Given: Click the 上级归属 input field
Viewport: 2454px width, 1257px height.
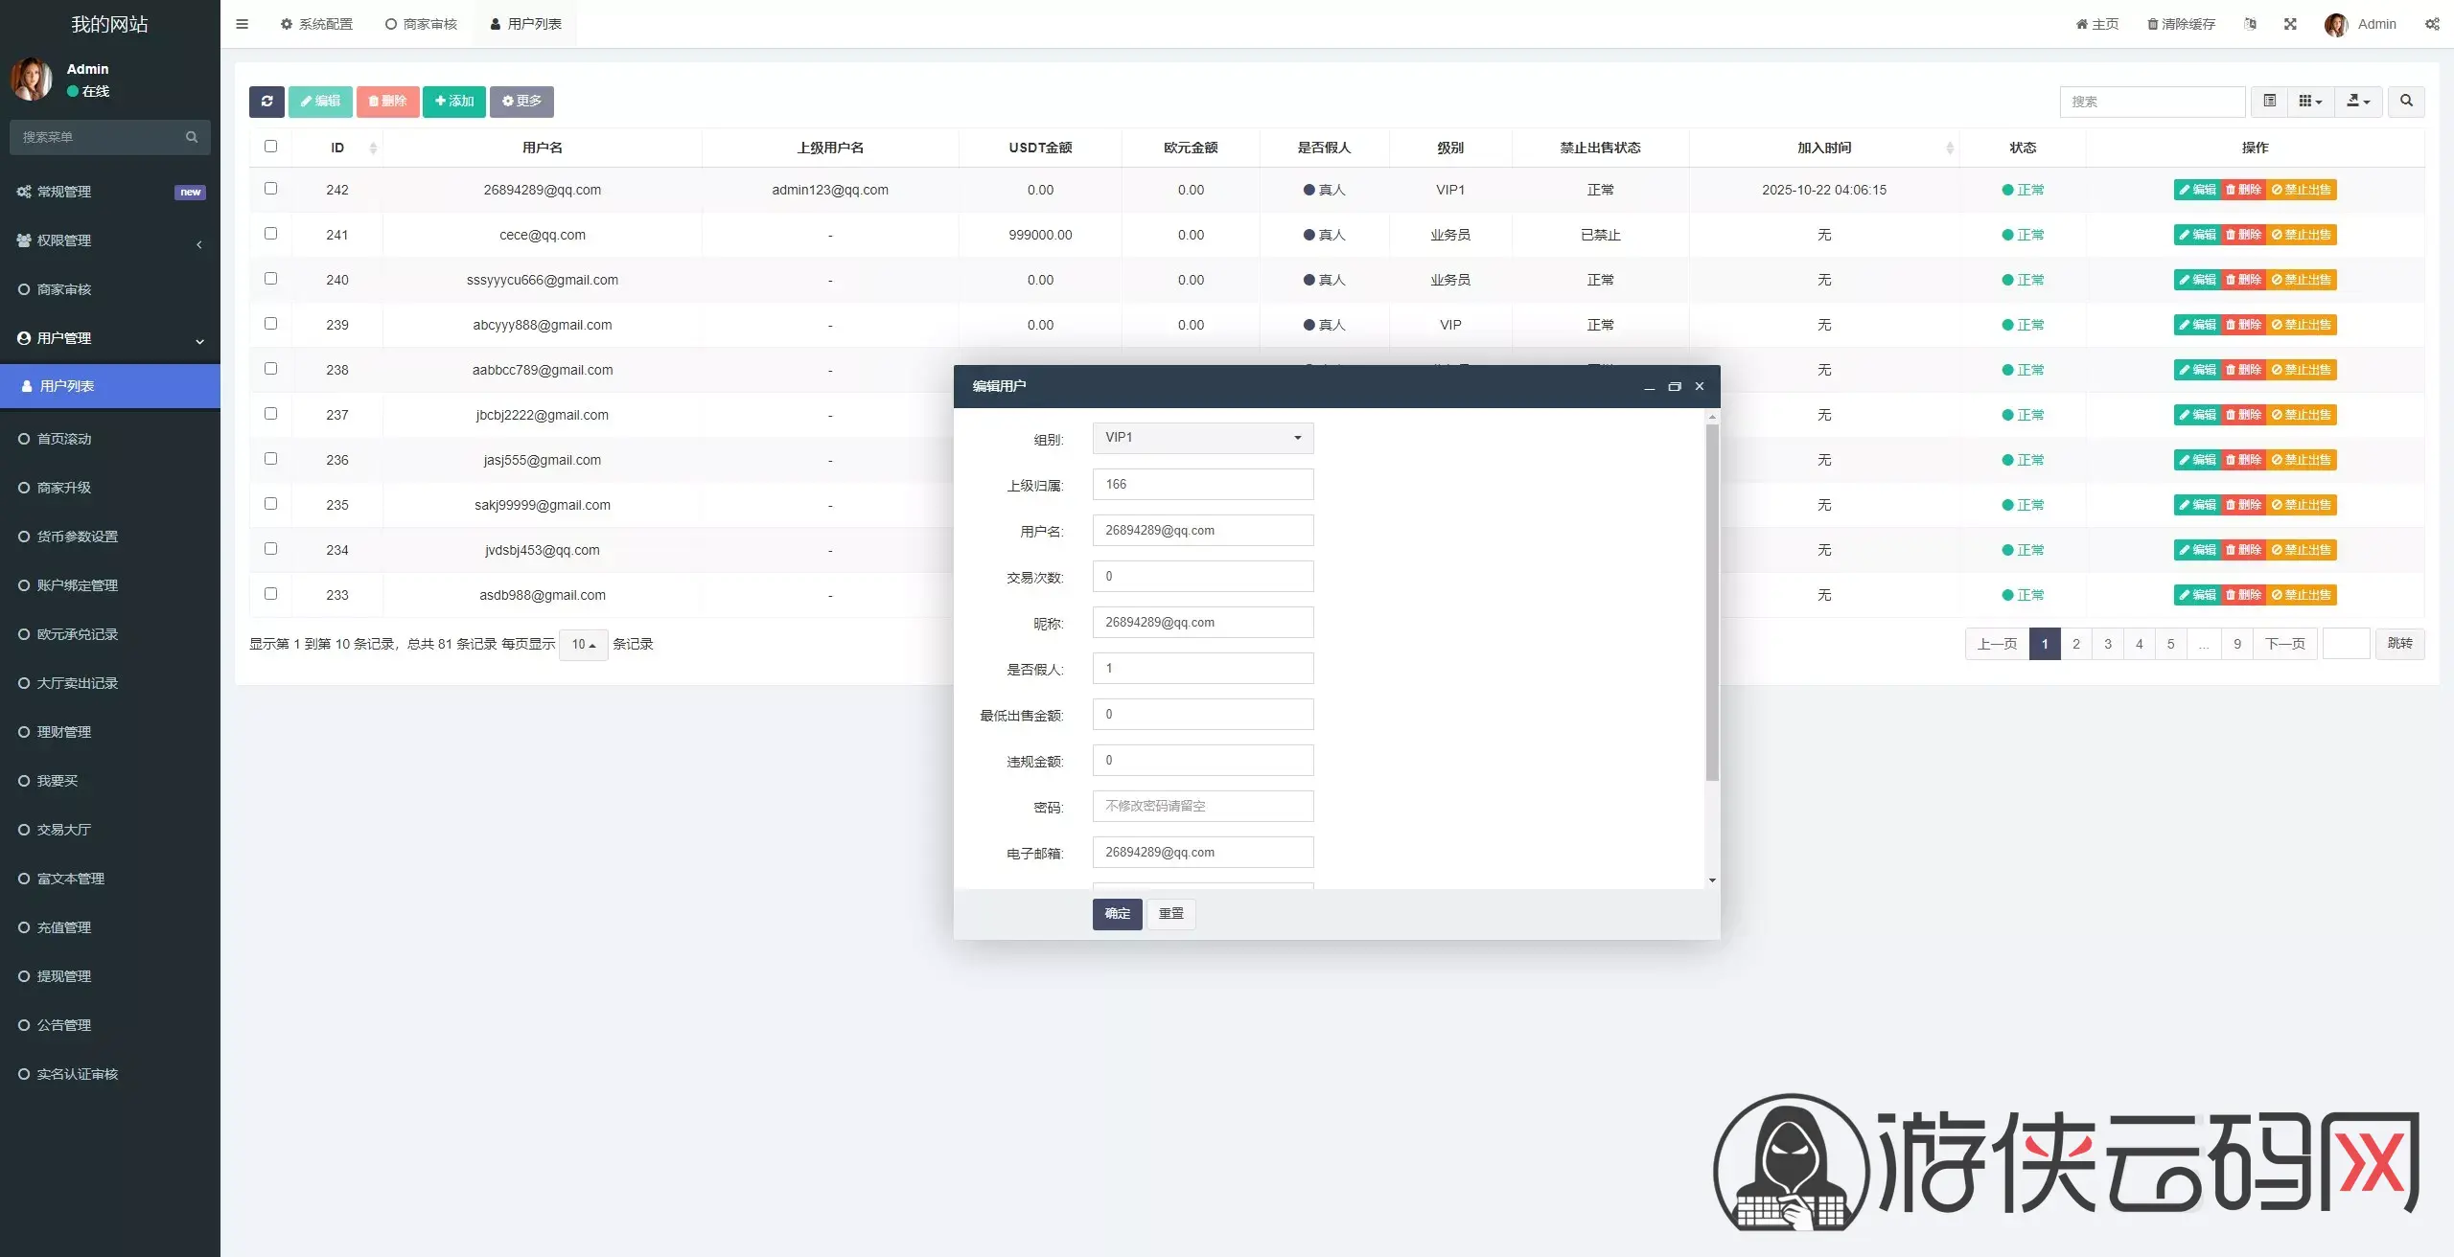Looking at the screenshot, I should [x=1202, y=484].
